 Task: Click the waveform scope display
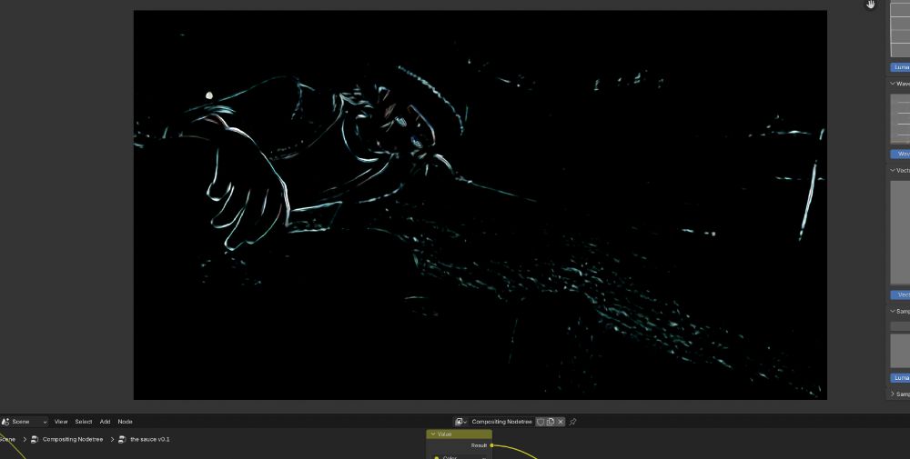point(900,118)
